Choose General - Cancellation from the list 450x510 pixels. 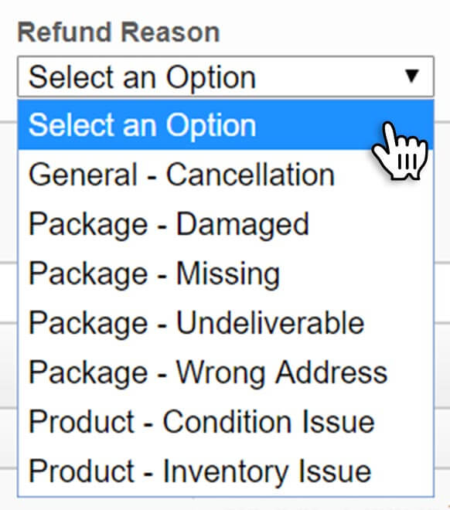226,175
